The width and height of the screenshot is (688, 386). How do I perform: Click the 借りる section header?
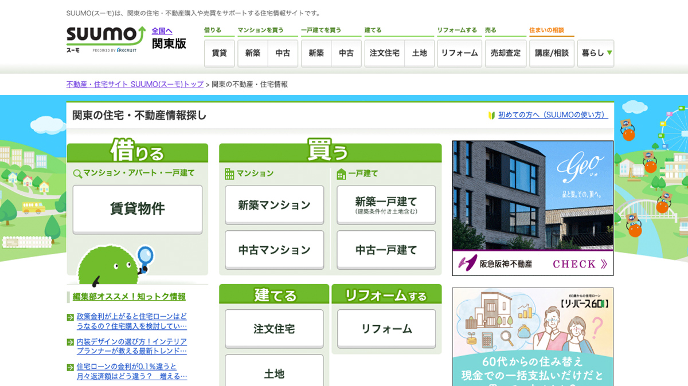(x=138, y=151)
